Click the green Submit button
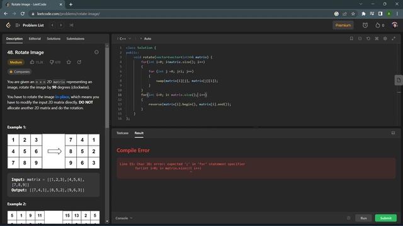Screen dimensions: 403x226 [x=386, y=218]
